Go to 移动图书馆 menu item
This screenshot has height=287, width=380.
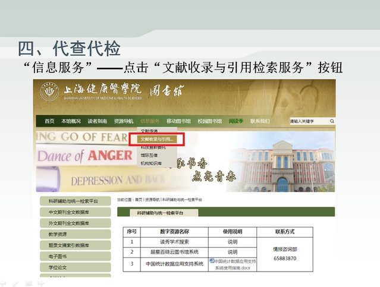[x=179, y=121]
